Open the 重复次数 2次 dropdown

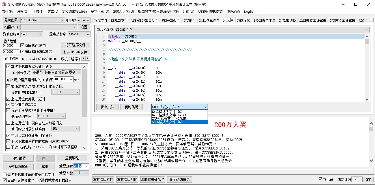coord(81,173)
